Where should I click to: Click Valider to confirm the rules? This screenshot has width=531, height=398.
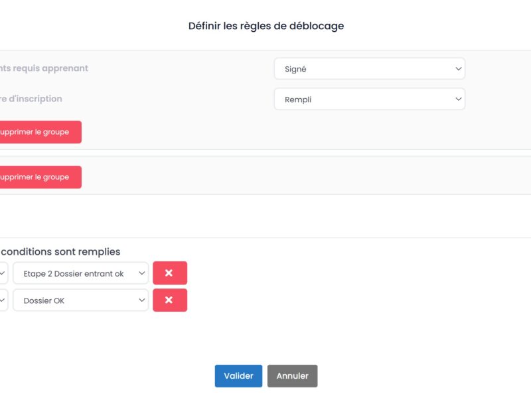[238, 376]
